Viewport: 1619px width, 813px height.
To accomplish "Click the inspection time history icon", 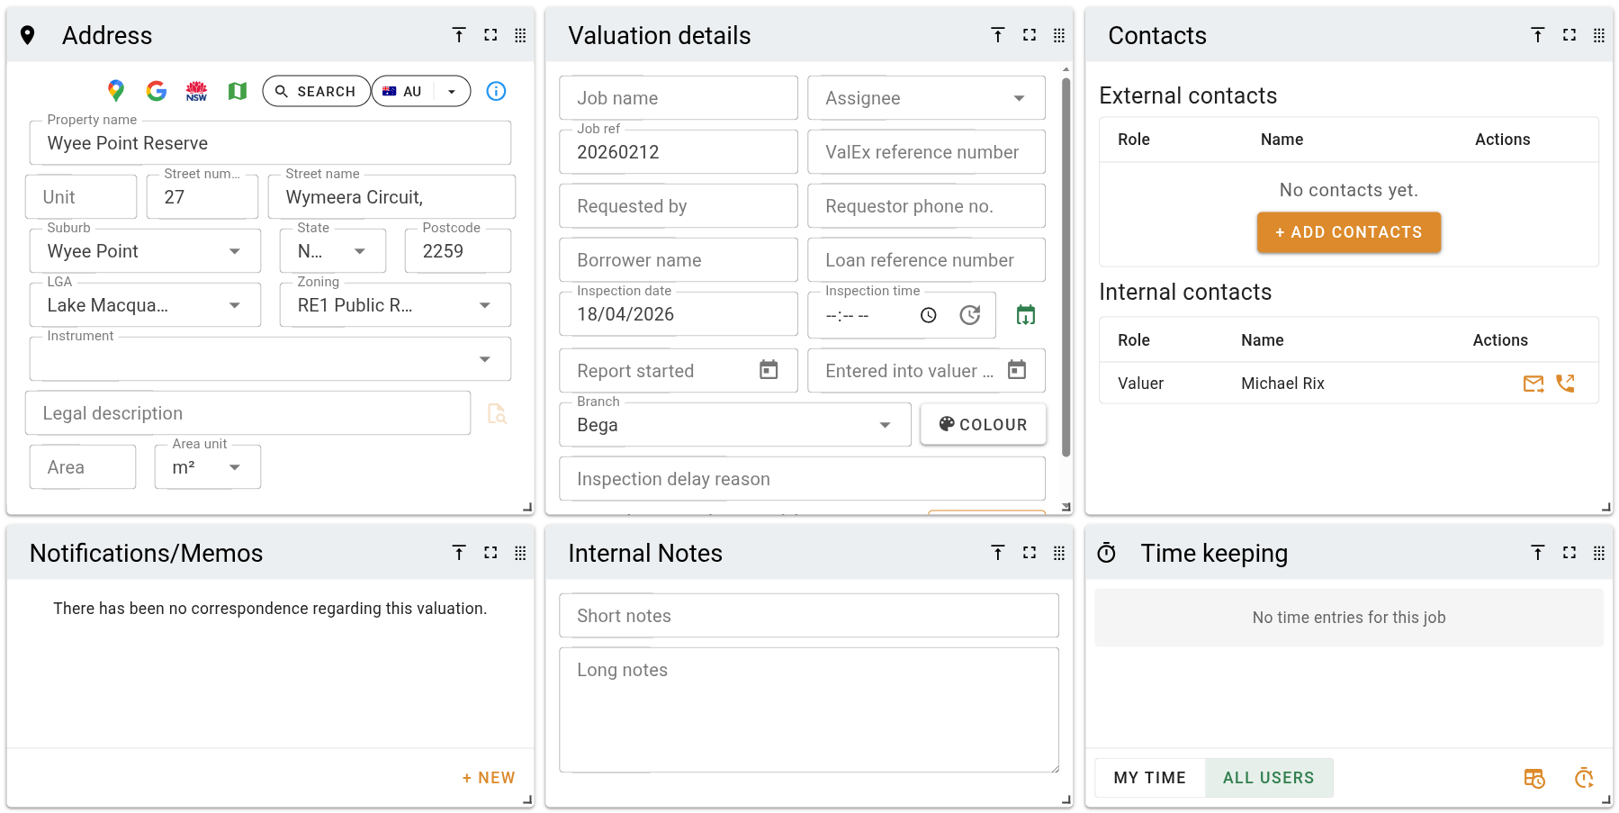I will tap(970, 315).
